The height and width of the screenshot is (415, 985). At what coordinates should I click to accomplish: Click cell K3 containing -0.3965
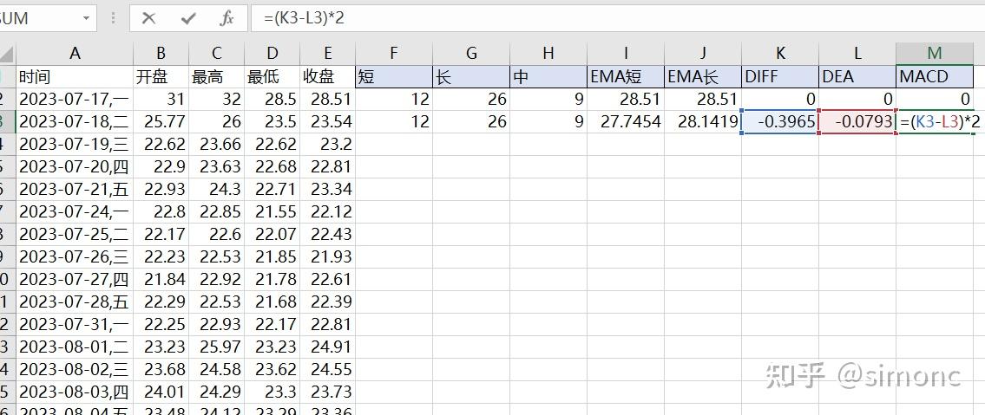779,122
